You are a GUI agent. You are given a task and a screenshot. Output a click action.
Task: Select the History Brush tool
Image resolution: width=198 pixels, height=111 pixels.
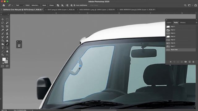coord(2,37)
